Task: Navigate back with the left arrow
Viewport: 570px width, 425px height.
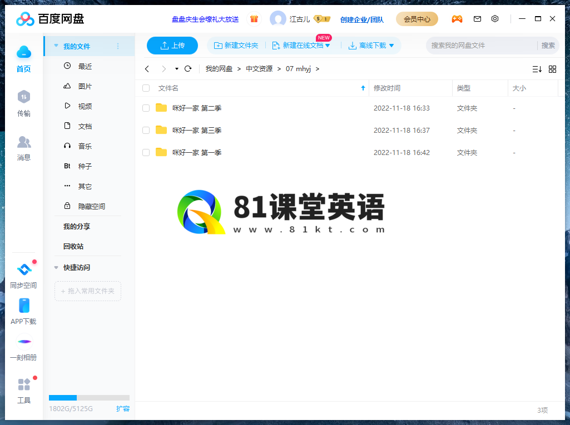Action: (147, 69)
